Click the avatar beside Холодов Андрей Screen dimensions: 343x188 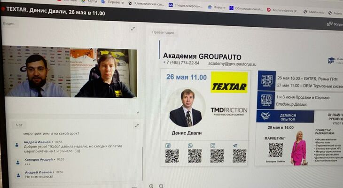coord(18,162)
